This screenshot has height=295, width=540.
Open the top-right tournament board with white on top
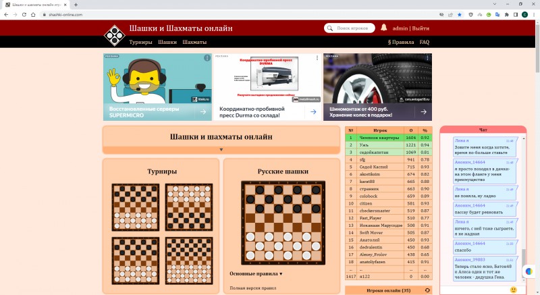(x=189, y=207)
